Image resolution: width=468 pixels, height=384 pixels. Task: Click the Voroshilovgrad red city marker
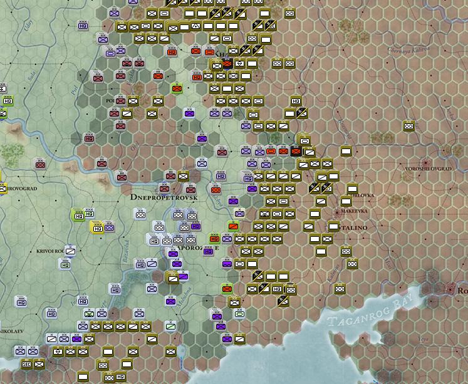click(425, 163)
